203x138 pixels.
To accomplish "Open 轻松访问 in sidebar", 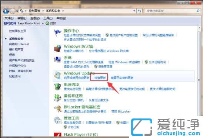I will [x=14, y=76].
